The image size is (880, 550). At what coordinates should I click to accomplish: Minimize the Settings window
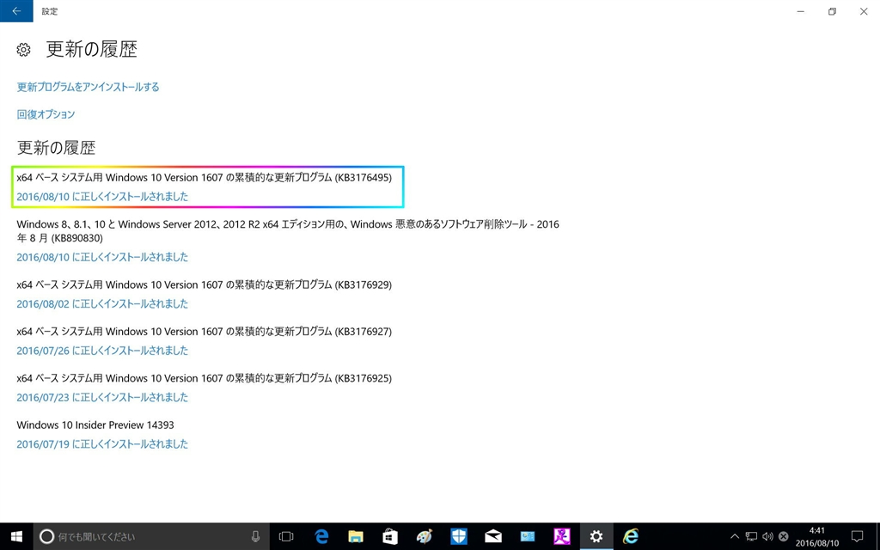801,11
